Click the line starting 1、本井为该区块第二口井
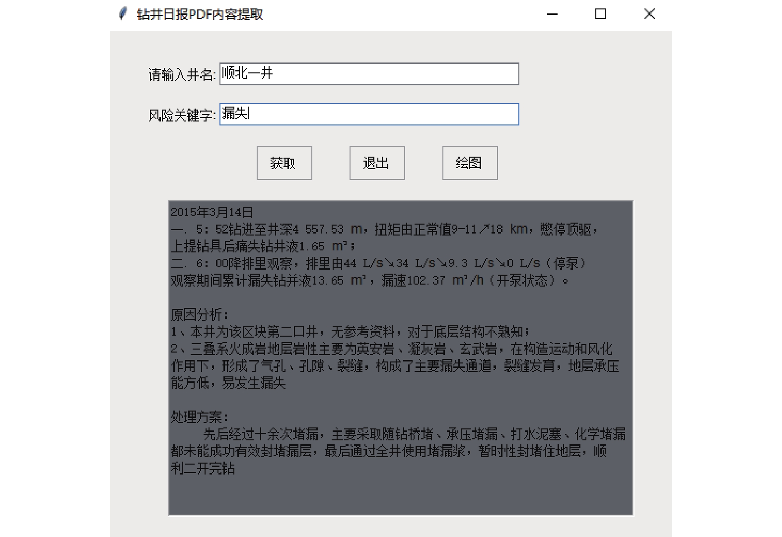The height and width of the screenshot is (537, 782). (x=348, y=331)
